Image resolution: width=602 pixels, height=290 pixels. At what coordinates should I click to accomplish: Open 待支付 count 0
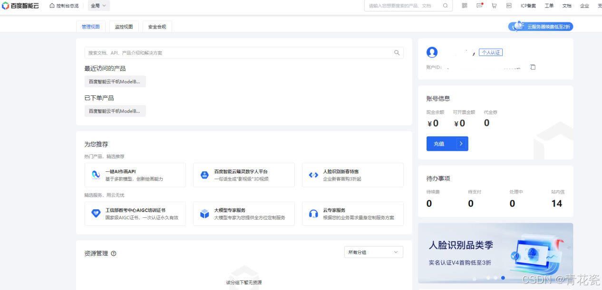[471, 204]
